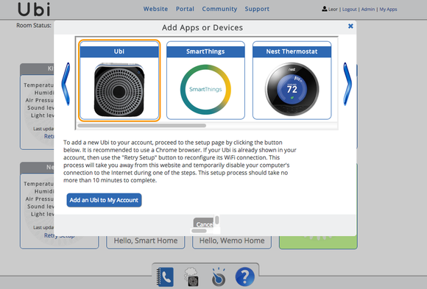Open the dial gauge icon in bottom toolbar
This screenshot has width=427, height=289.
[219, 277]
